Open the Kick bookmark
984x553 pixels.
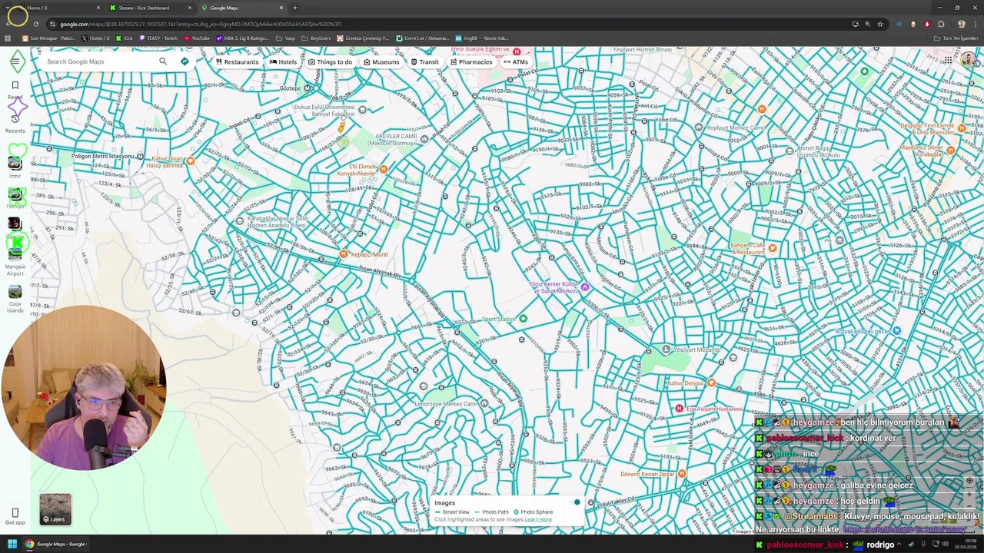(125, 38)
